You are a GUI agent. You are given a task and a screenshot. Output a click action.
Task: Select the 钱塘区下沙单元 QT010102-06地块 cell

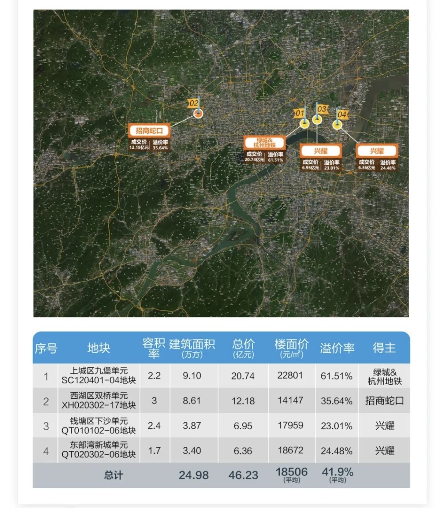99,426
